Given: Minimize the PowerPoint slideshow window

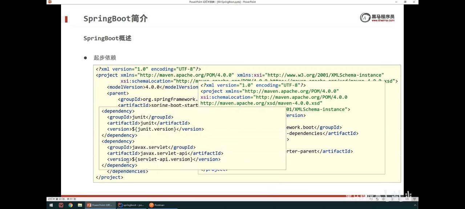Looking at the screenshot, I should tap(396, 2).
